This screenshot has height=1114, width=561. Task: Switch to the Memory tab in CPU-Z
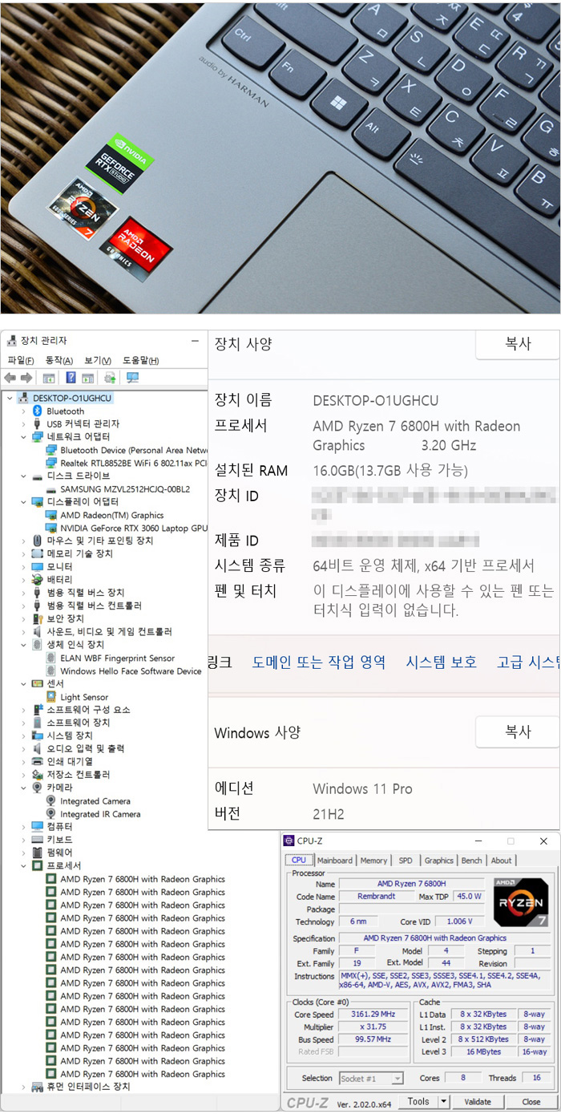(373, 860)
